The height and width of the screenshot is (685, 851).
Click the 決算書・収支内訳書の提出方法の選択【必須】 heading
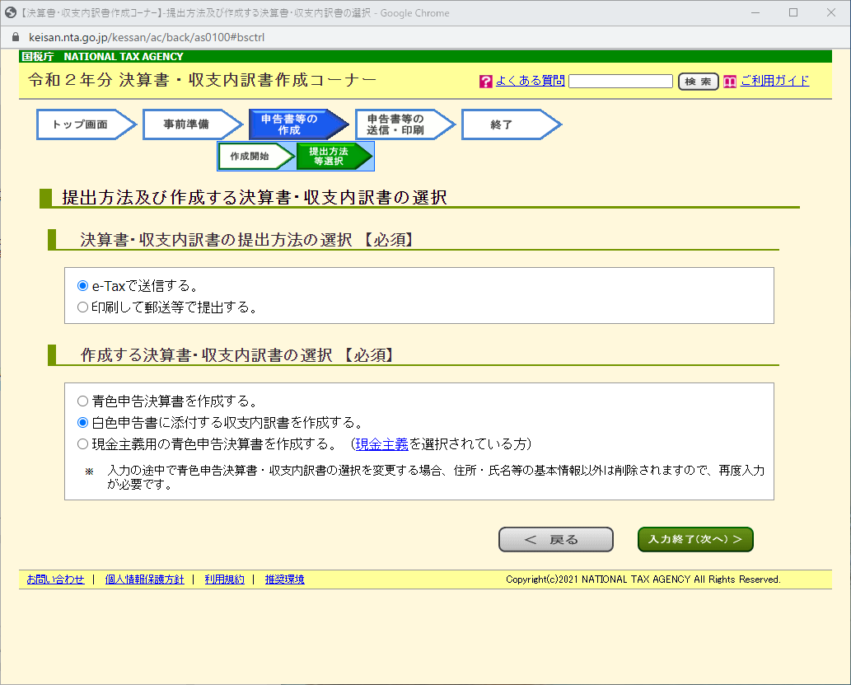(x=249, y=240)
